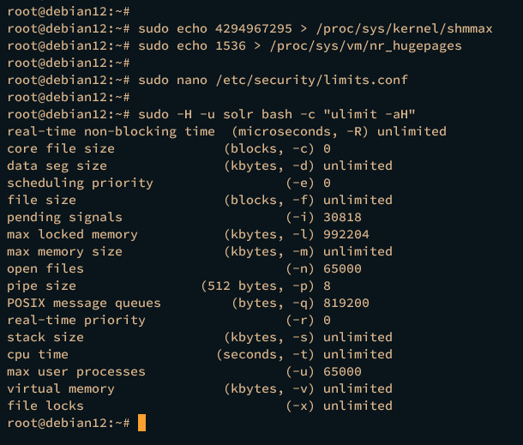The height and width of the screenshot is (445, 523).
Task: Click the "file locks" output label
Action: tap(45, 406)
